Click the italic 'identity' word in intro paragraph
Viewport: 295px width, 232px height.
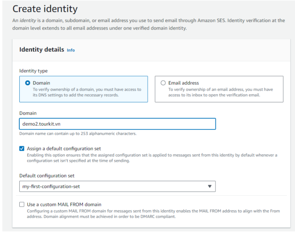[28, 20]
